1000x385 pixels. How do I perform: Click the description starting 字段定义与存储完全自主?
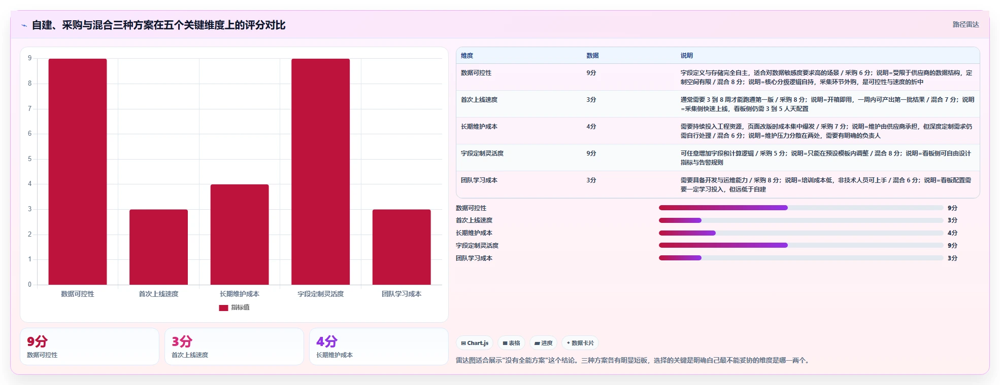coord(826,78)
